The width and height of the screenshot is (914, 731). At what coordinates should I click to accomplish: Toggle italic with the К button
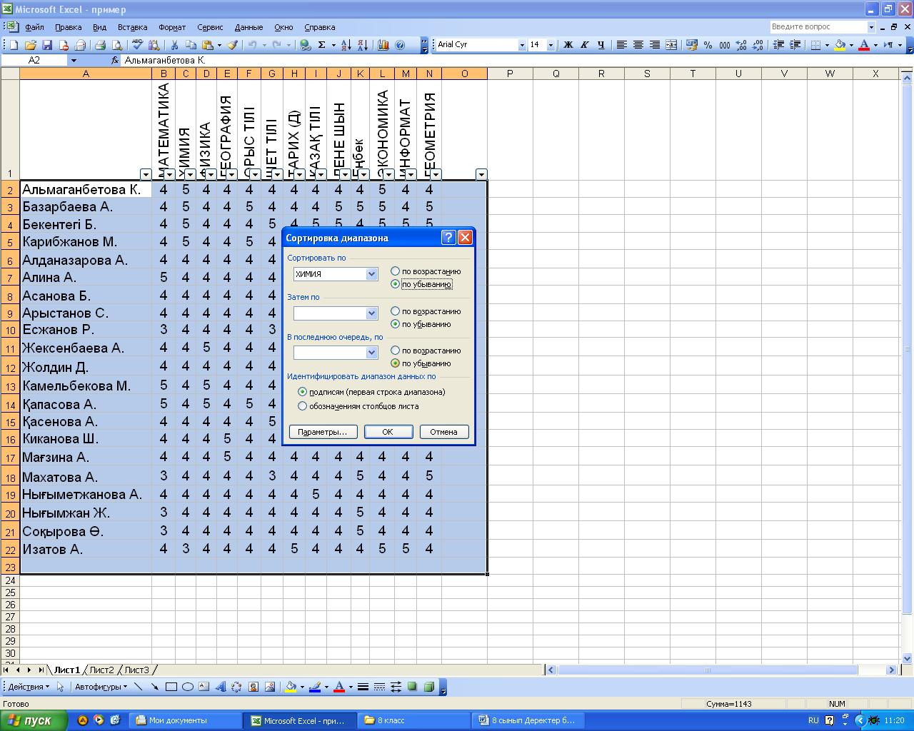(585, 45)
